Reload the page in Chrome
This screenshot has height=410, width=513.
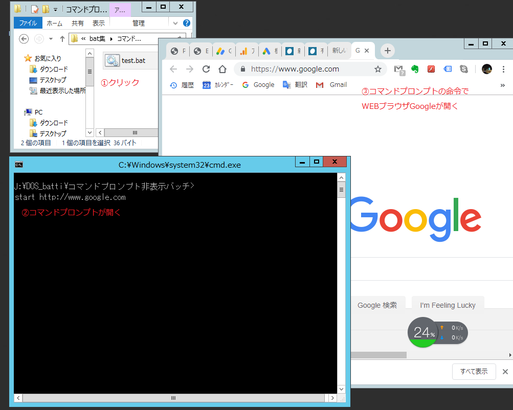[x=206, y=69]
